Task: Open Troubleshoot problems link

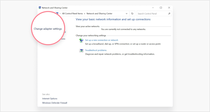Action: (96, 50)
